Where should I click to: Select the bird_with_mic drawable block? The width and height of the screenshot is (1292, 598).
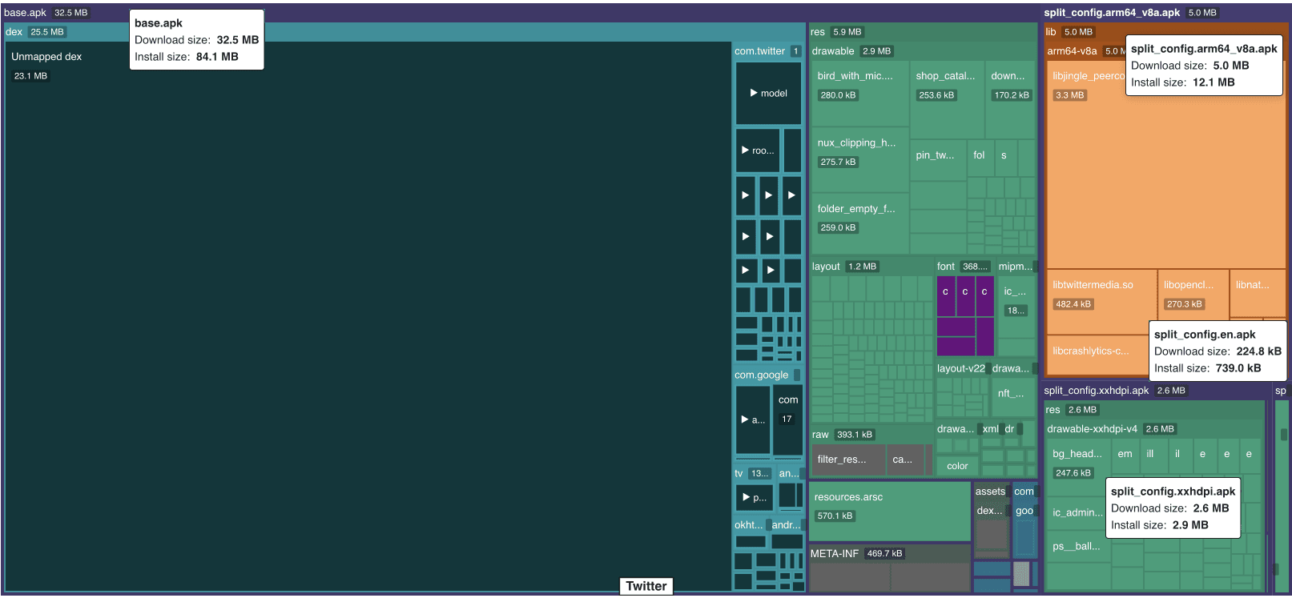[x=859, y=94]
